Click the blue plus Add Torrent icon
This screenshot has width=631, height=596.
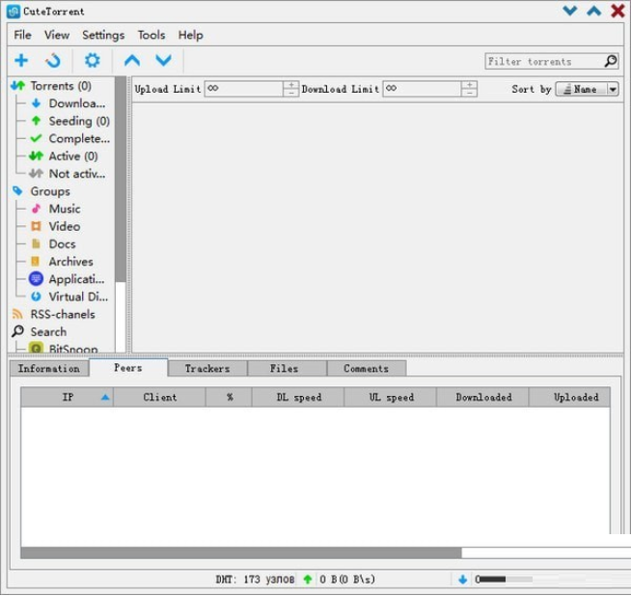pos(21,61)
